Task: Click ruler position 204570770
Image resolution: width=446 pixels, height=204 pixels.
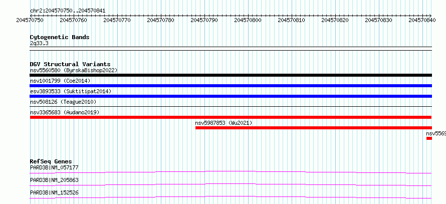Action: coord(117,20)
